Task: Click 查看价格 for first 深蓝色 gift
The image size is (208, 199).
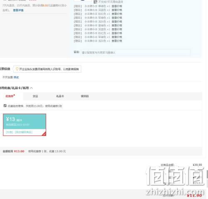Action: [x=117, y=10]
